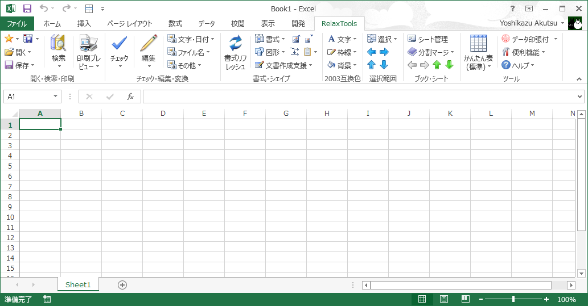Open かんたん表 table icon
The image size is (588, 306).
(x=479, y=43)
